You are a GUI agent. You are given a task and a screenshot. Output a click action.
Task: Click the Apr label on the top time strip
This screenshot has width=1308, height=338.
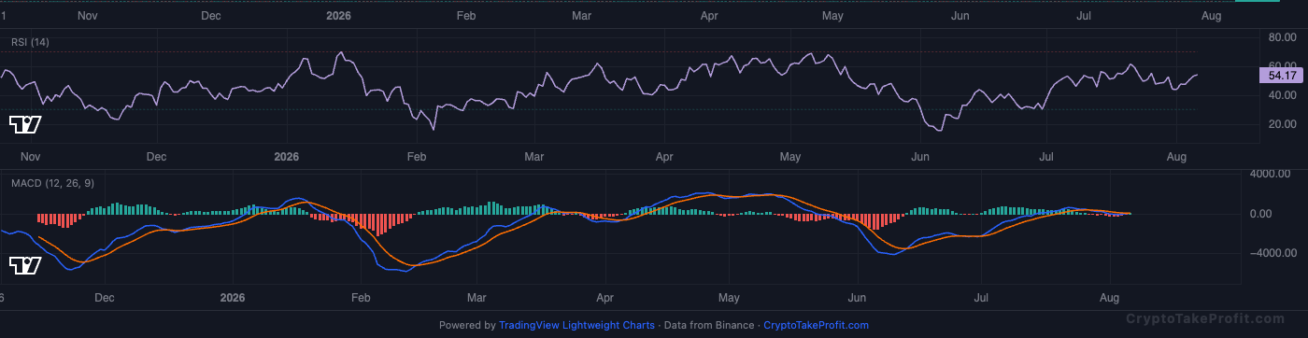[709, 16]
